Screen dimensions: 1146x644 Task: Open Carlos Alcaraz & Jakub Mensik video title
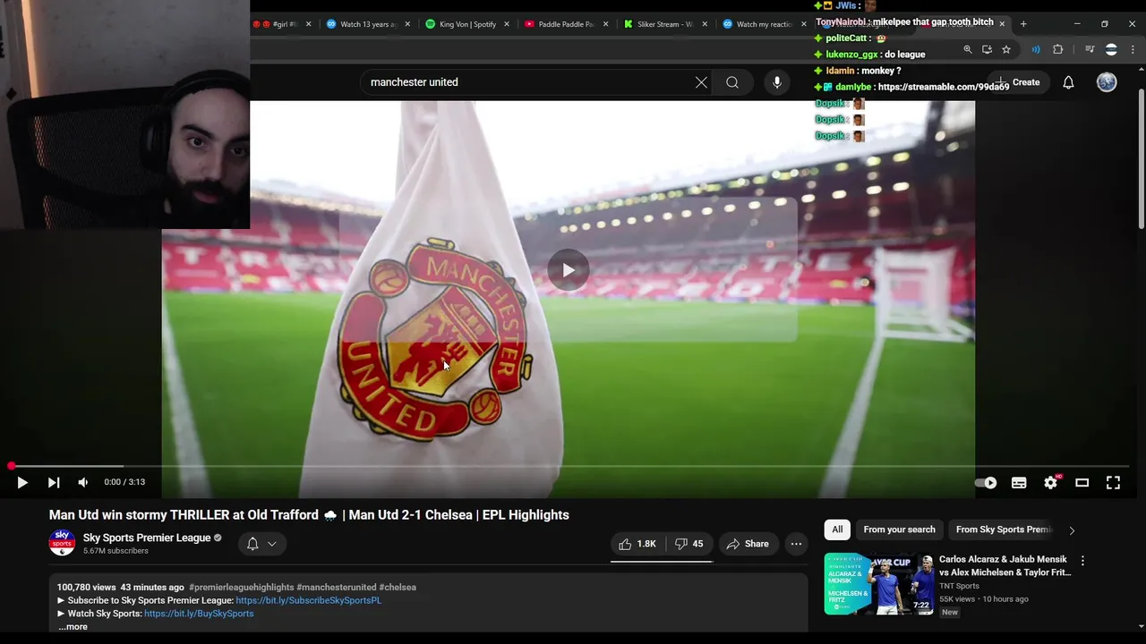(x=1005, y=565)
